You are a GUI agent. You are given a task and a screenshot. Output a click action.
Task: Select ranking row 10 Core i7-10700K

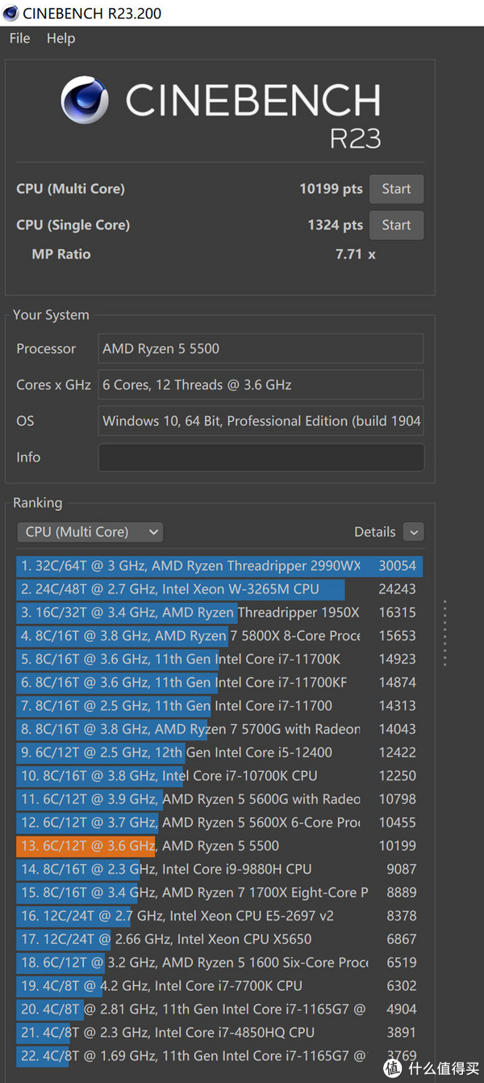(x=219, y=776)
